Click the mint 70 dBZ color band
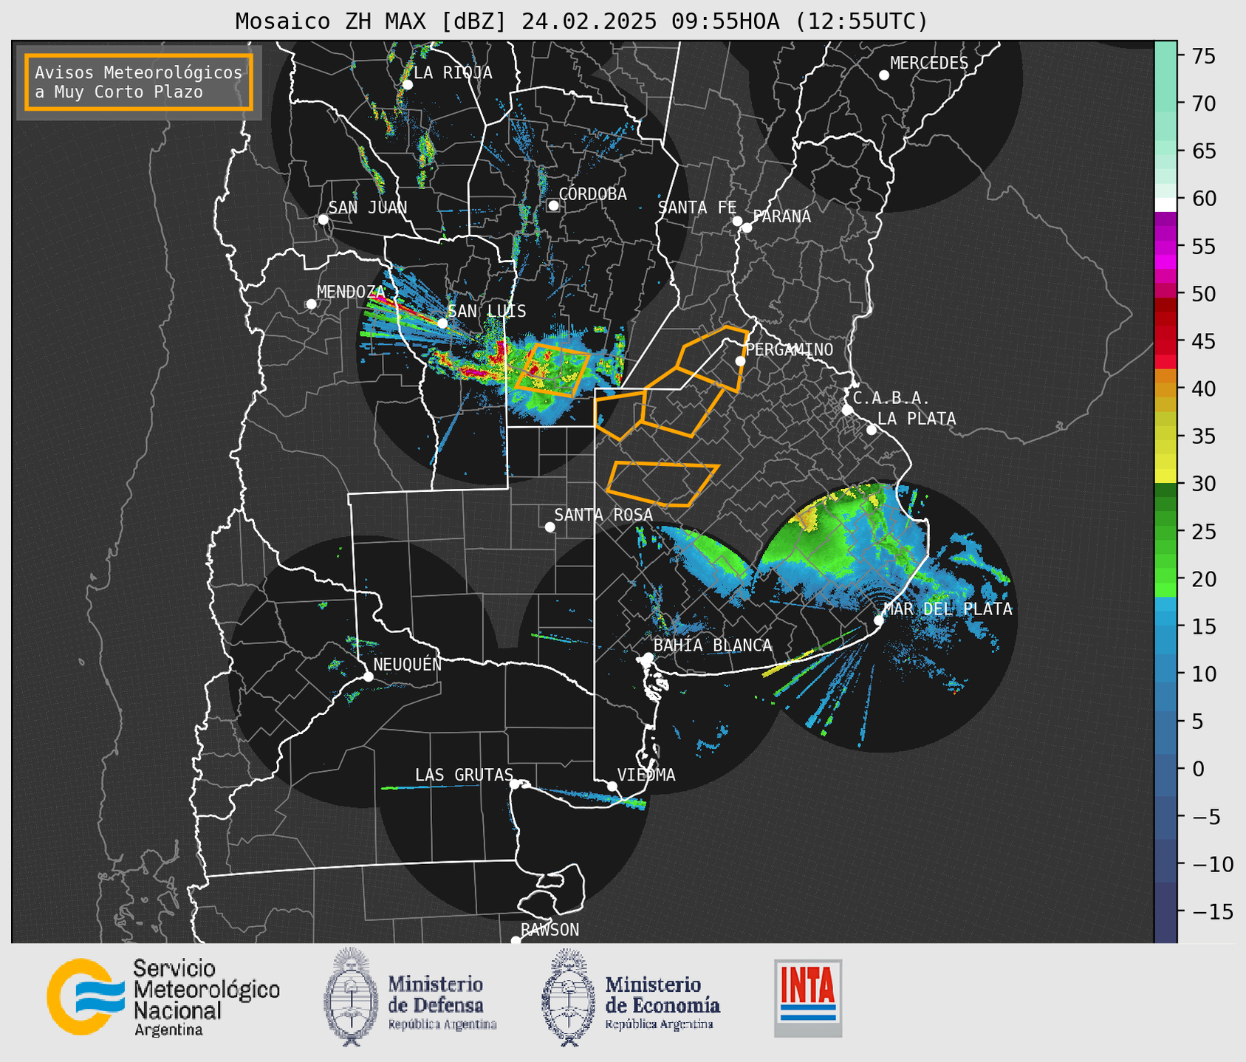1246x1062 pixels. click(x=1165, y=103)
